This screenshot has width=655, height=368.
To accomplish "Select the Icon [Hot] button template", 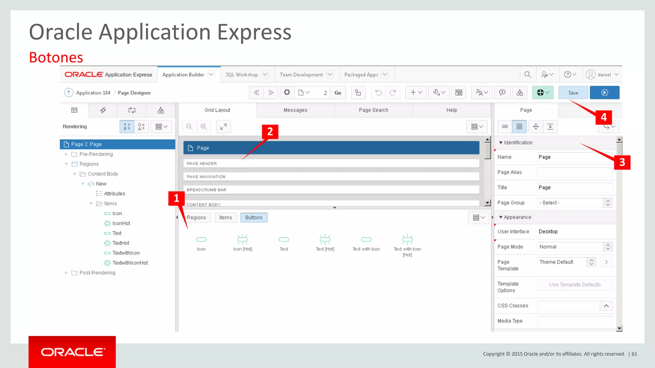I will click(243, 243).
